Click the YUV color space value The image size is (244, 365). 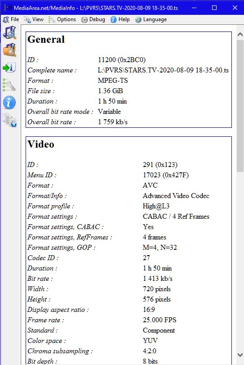(x=150, y=341)
